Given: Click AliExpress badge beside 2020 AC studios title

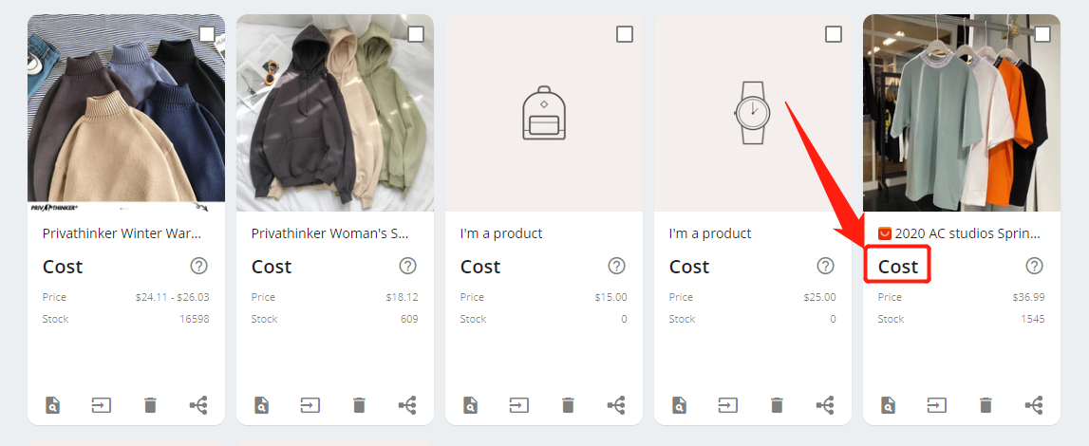Looking at the screenshot, I should pyautogui.click(x=884, y=233).
